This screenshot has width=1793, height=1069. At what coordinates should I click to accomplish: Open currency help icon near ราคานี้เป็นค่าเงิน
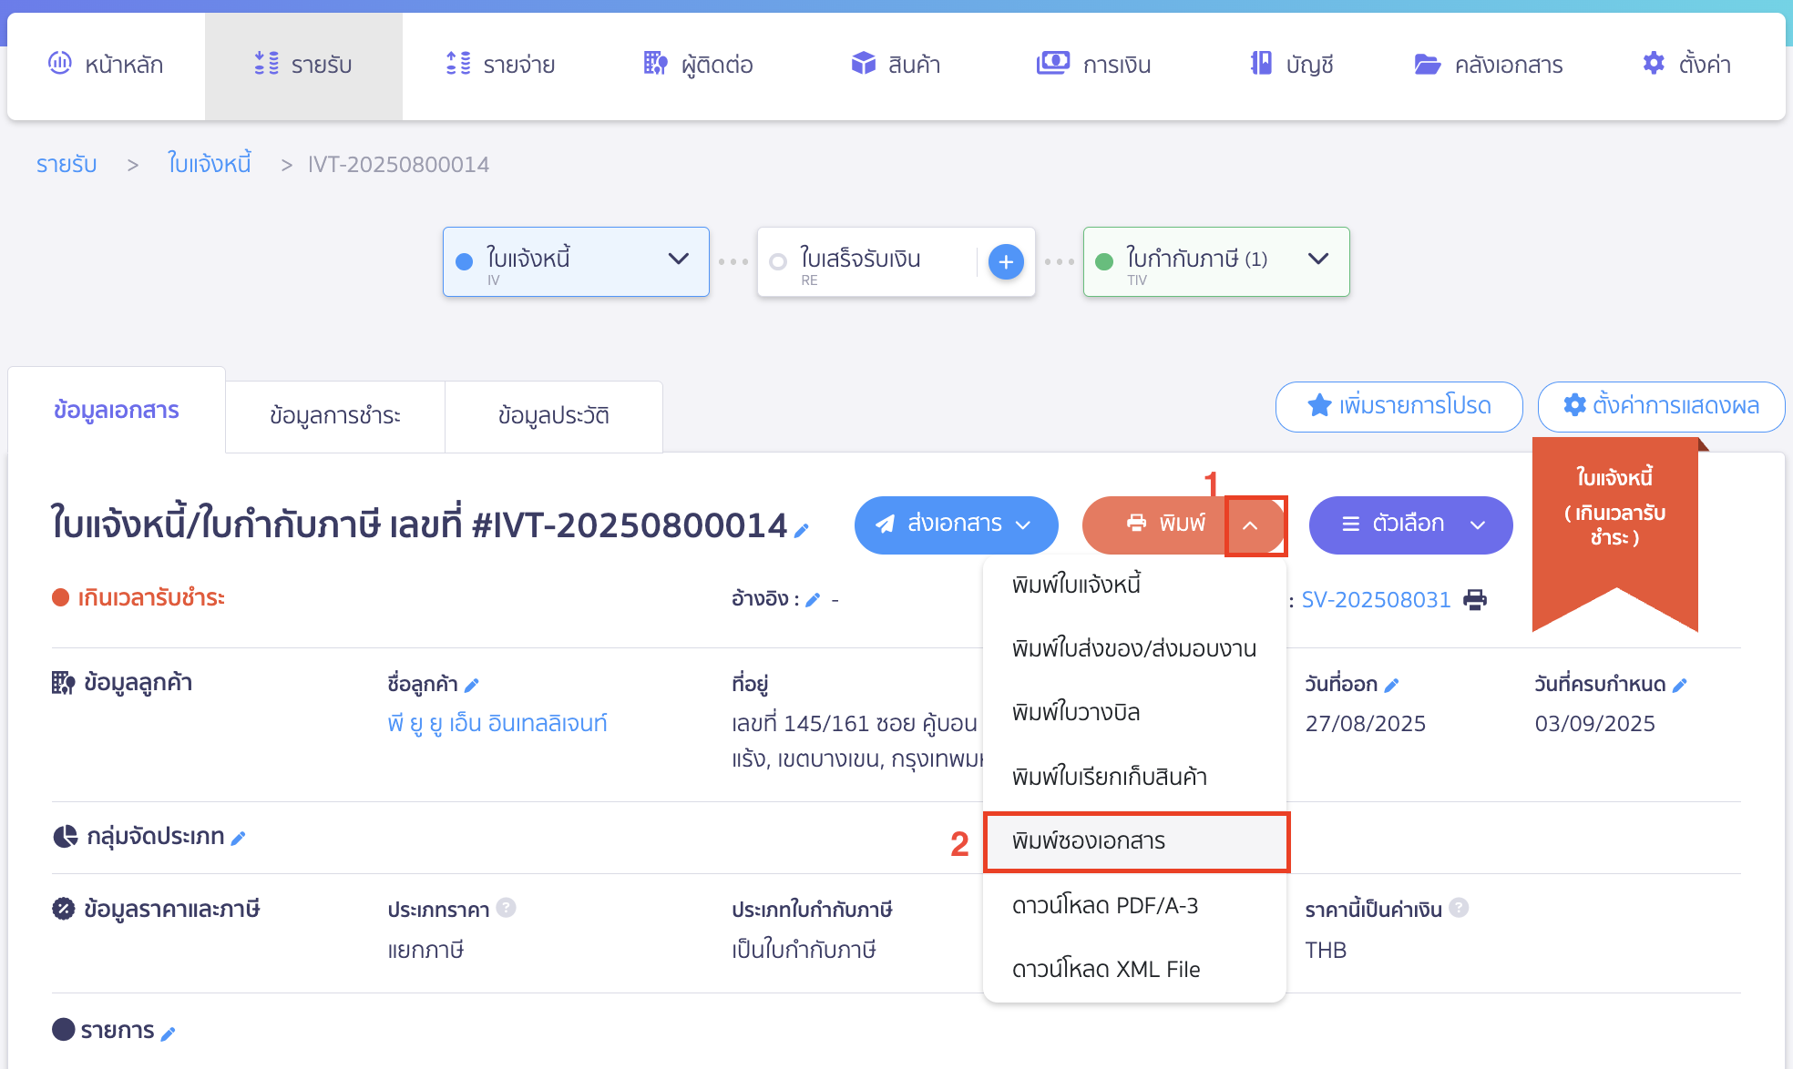[1459, 907]
